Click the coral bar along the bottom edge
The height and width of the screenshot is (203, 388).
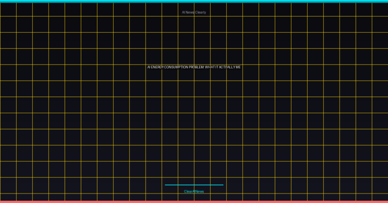click(x=194, y=201)
